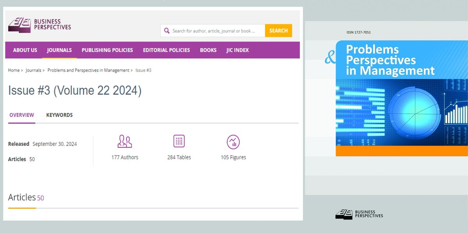The image size is (468, 233).
Task: Open the Editorial Policies menu
Action: tap(167, 50)
